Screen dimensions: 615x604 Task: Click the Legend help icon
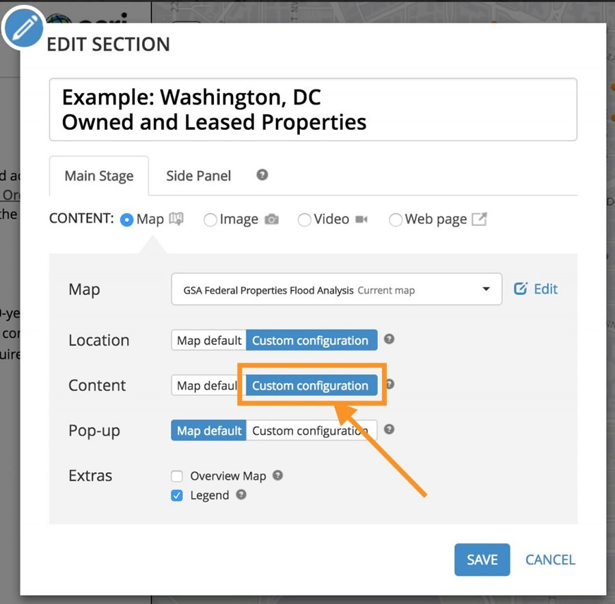[241, 495]
